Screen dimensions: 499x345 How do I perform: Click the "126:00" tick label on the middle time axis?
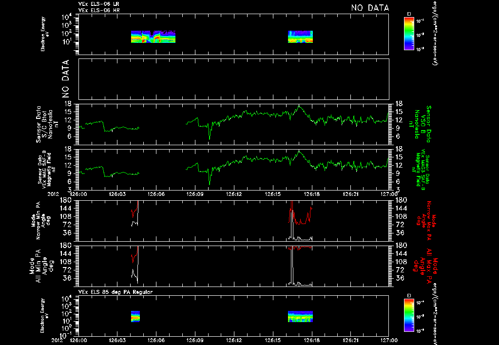(78, 193)
